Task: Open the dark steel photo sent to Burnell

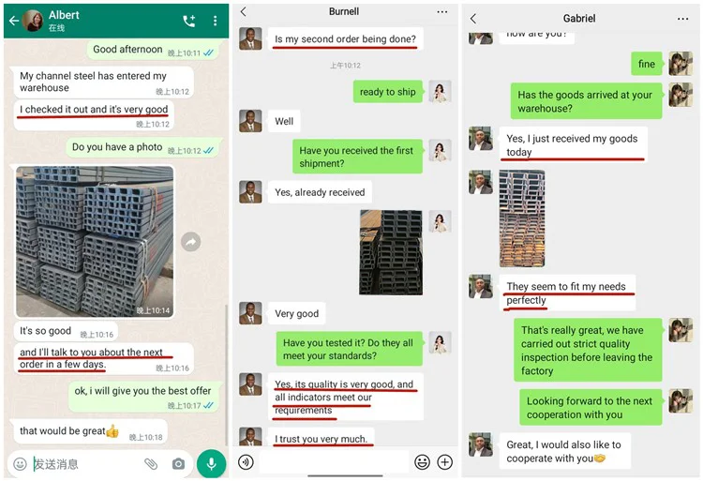Action: click(x=391, y=252)
